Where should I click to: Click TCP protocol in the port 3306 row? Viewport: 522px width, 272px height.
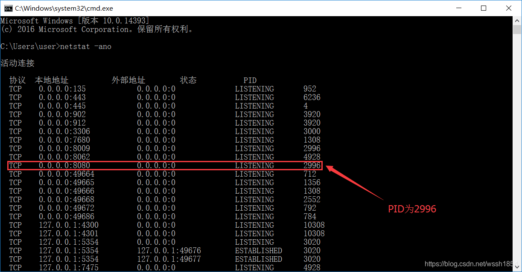[x=15, y=132]
